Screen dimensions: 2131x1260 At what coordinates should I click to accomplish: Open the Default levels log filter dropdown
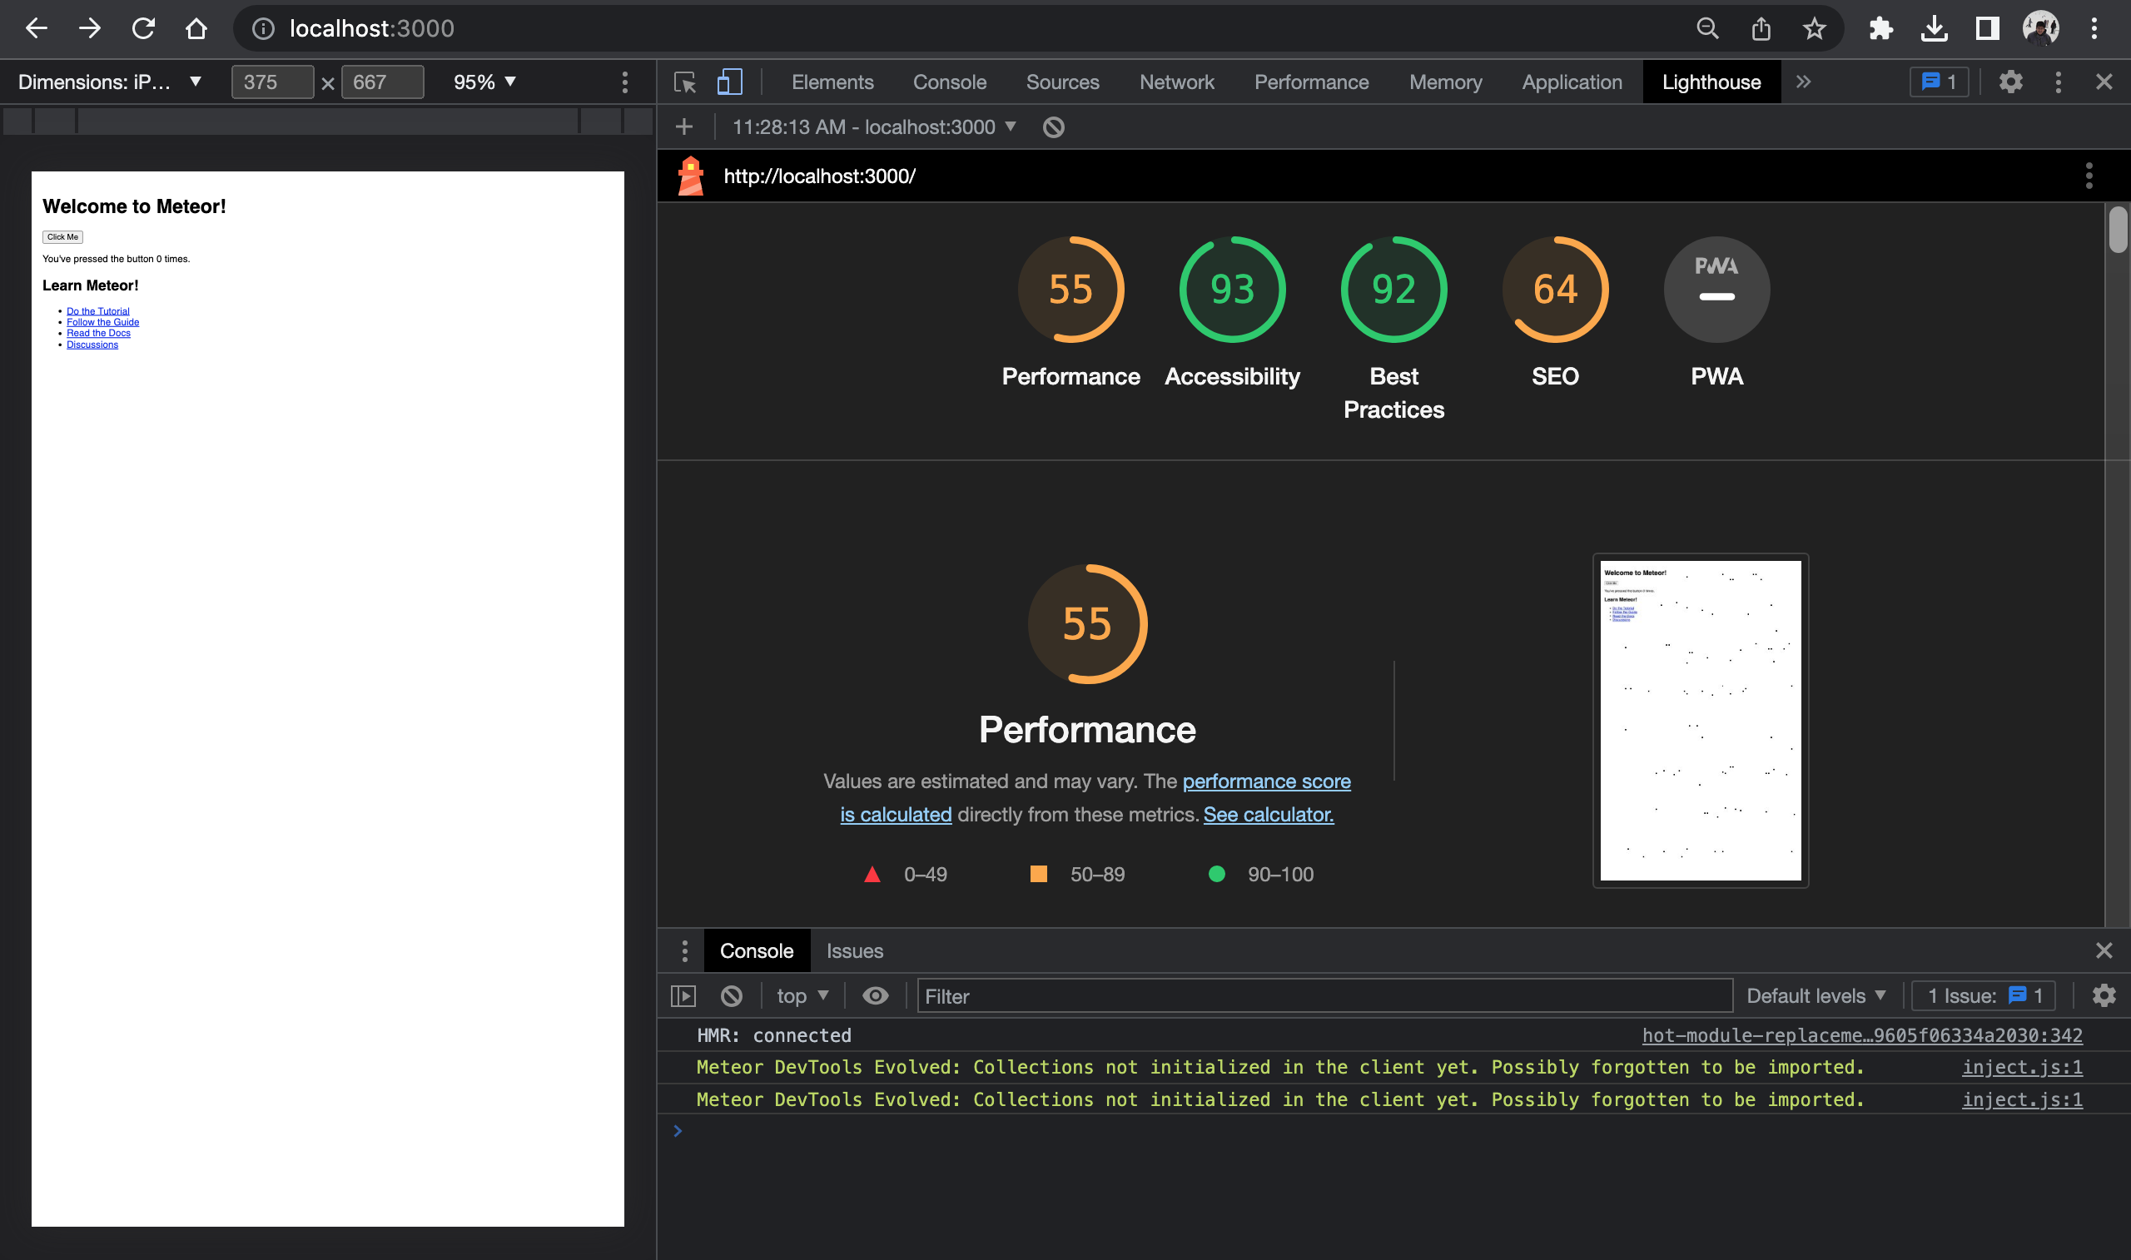1816,995
